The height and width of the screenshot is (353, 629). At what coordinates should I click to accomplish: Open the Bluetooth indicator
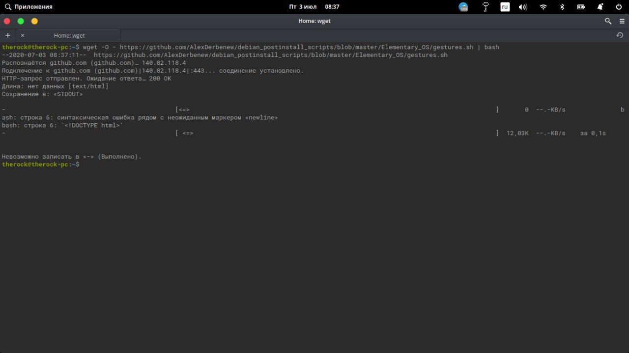pos(562,7)
